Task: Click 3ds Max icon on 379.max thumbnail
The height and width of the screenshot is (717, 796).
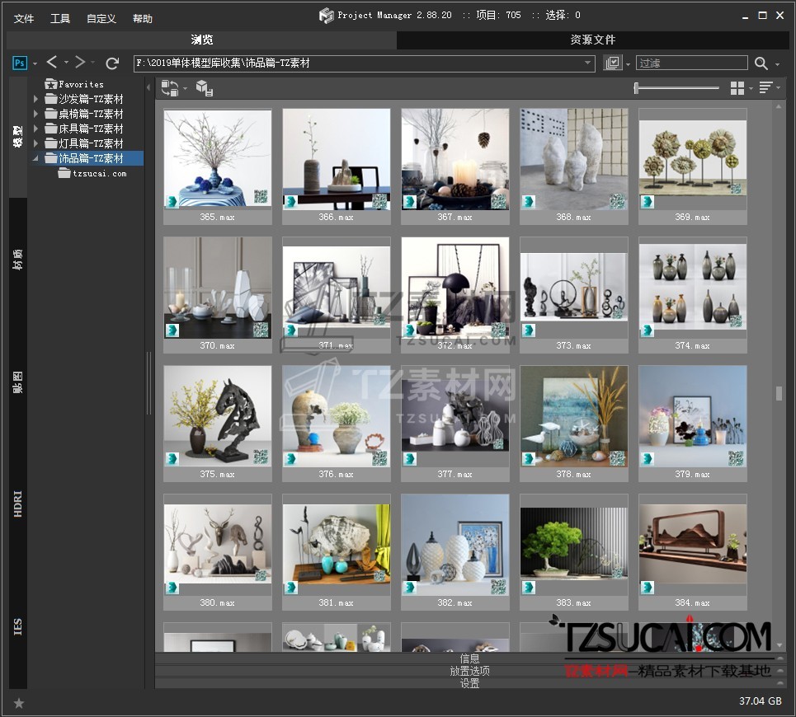Action: (x=648, y=459)
